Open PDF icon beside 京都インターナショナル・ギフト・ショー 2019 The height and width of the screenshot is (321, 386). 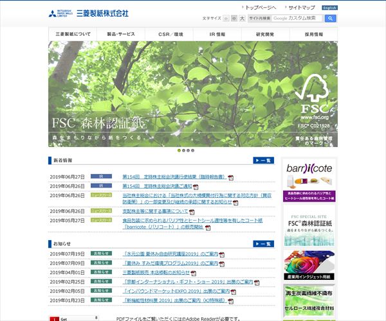coord(257,282)
